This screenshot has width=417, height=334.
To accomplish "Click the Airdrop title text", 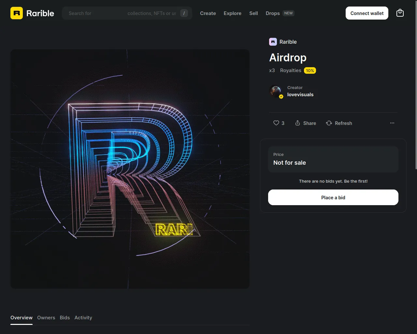I will click(288, 57).
